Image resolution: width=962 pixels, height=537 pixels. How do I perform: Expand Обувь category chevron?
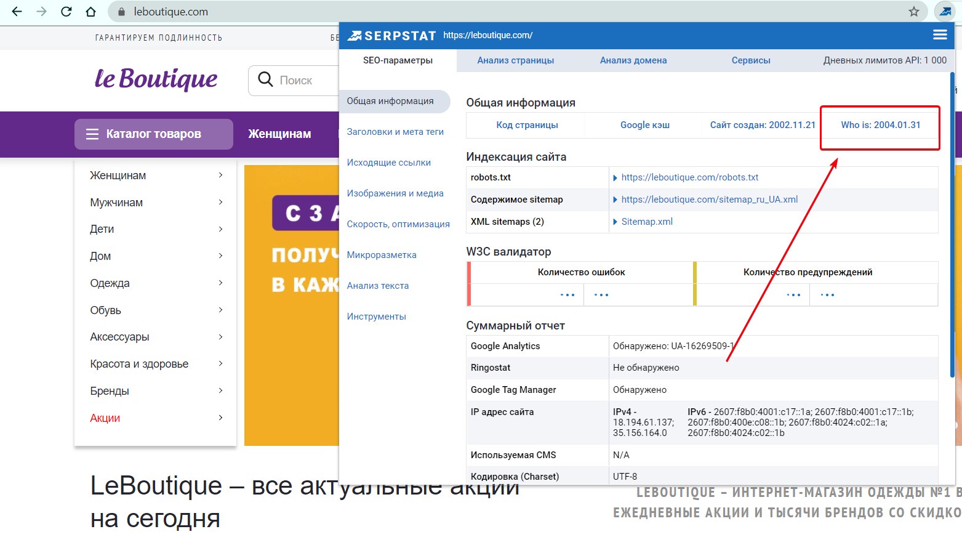click(220, 310)
